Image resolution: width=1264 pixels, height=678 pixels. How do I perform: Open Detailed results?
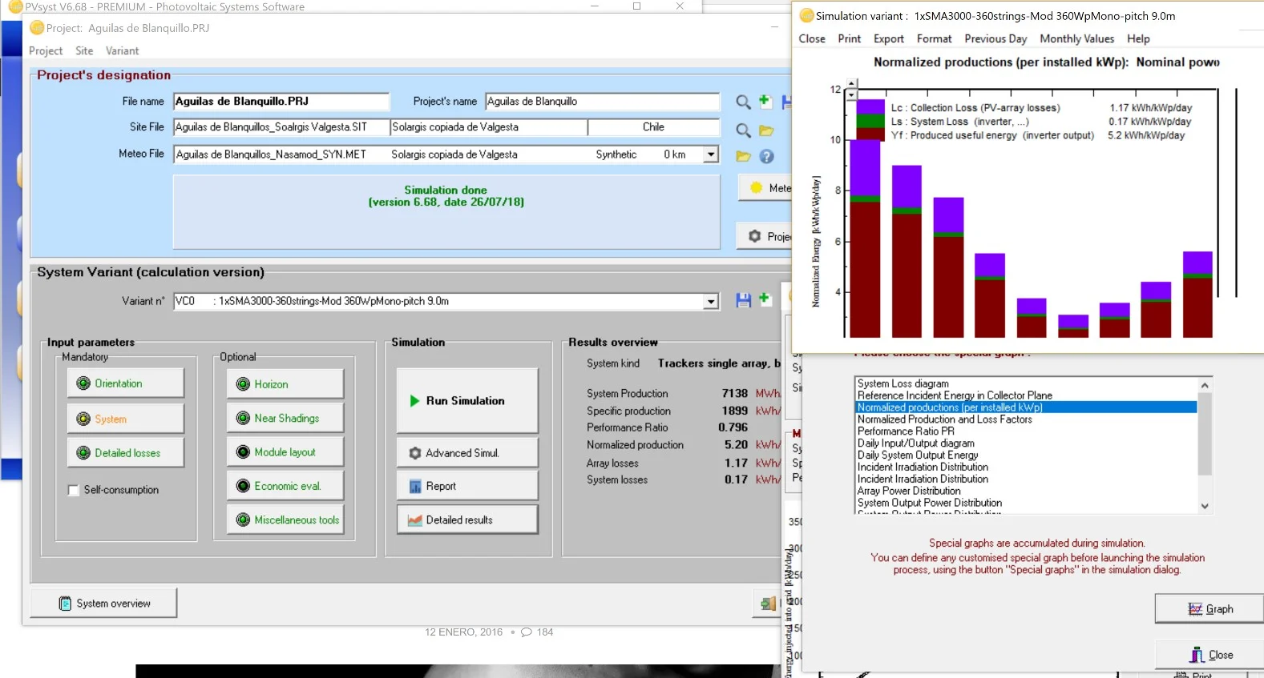coord(467,520)
